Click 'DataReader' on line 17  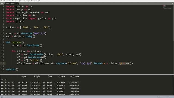(x=37, y=54)
